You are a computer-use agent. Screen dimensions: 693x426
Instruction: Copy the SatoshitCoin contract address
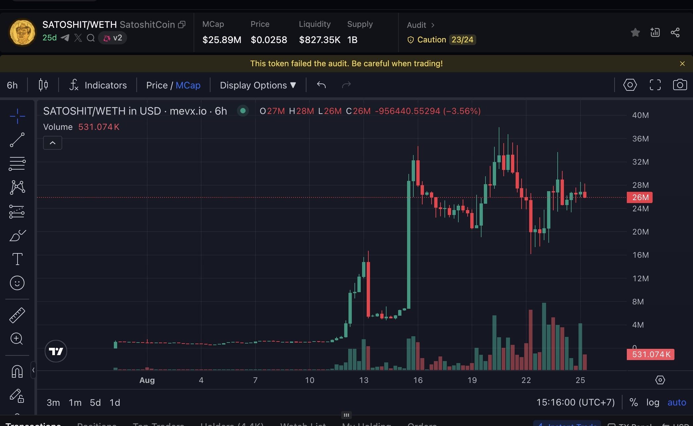(x=182, y=25)
